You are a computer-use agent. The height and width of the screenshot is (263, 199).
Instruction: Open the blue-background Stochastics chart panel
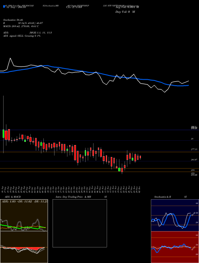(175, 215)
